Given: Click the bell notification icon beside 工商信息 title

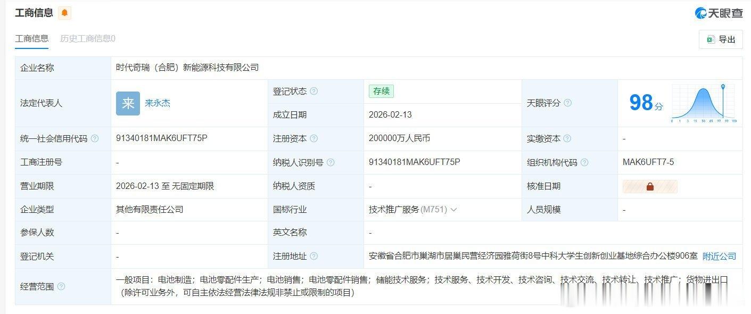Looking at the screenshot, I should point(64,13).
